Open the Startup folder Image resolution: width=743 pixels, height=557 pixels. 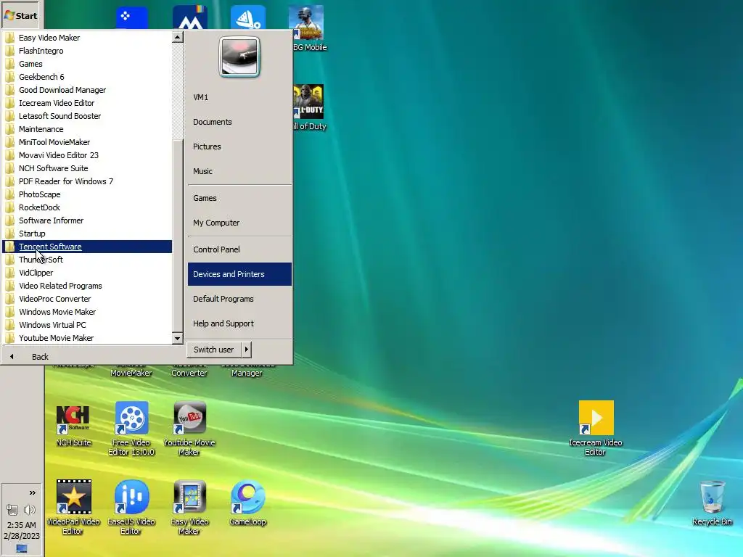tap(87, 234)
